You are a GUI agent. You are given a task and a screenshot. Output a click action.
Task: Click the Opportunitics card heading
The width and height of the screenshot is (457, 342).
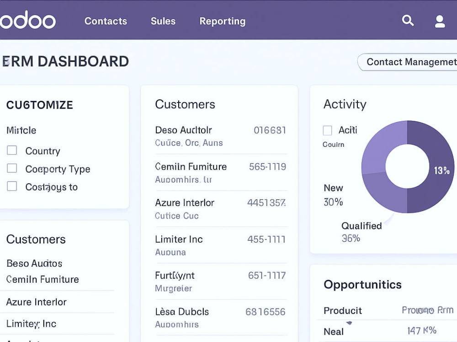pyautogui.click(x=362, y=285)
